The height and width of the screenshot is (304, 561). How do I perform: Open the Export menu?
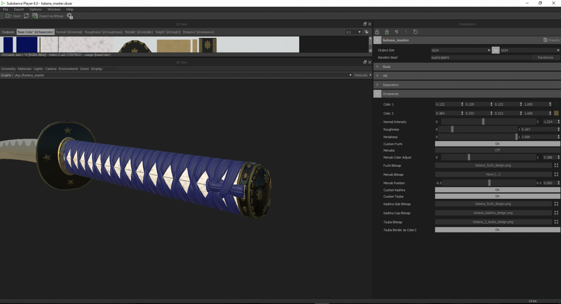pyautogui.click(x=19, y=9)
